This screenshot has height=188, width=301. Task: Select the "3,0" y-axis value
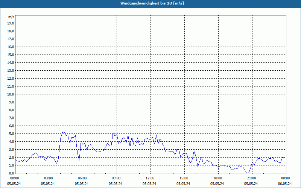pos(11,149)
